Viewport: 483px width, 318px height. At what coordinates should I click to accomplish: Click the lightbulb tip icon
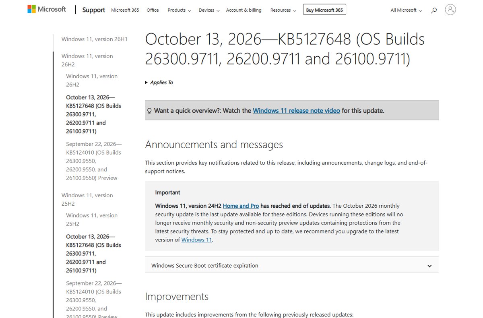click(x=149, y=111)
